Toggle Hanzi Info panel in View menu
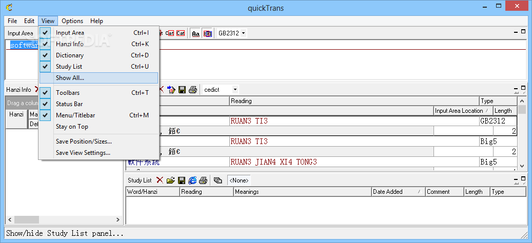Screen dimensions: 532x243 click(98, 44)
